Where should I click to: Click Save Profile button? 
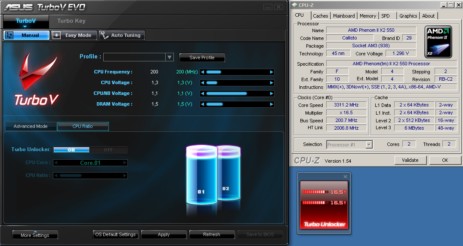[202, 58]
